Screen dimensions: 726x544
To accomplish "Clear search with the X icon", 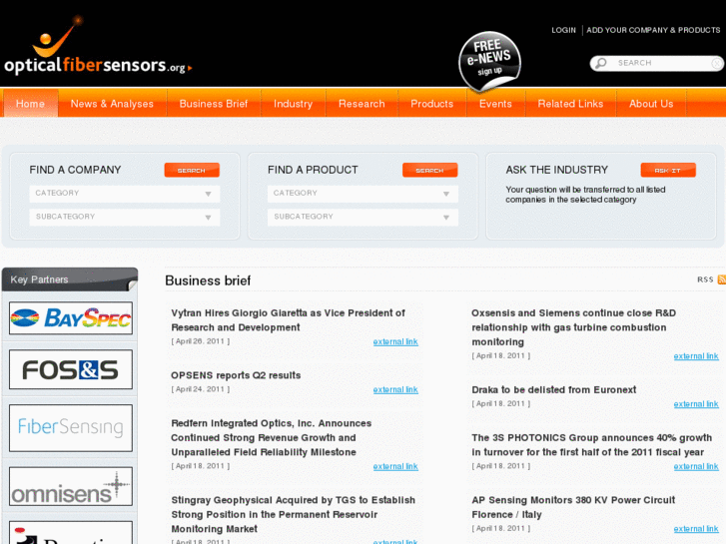I will [x=717, y=63].
